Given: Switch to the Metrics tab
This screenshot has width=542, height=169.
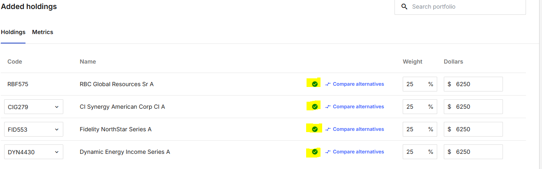Looking at the screenshot, I should [x=43, y=32].
